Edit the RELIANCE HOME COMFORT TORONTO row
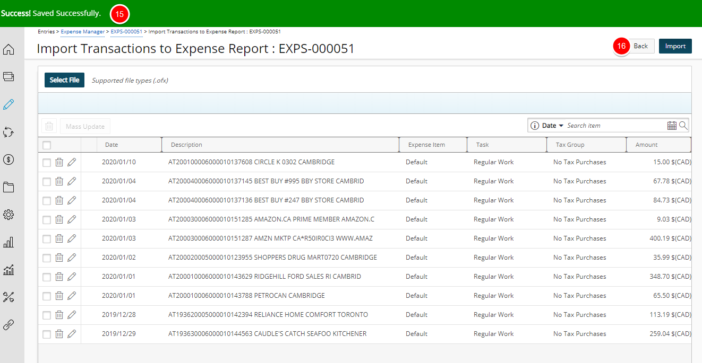 click(x=72, y=315)
